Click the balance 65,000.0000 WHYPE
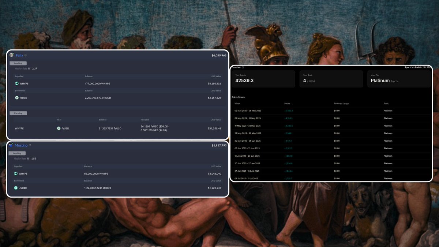This screenshot has height=247, width=439. click(x=96, y=173)
